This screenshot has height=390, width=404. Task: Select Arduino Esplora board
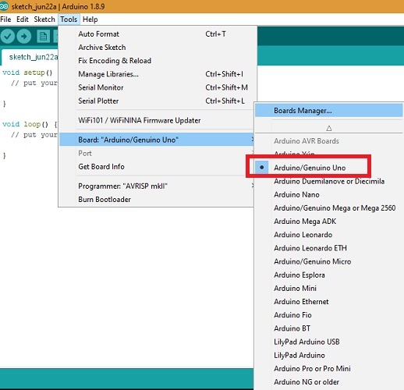pyautogui.click(x=329, y=275)
